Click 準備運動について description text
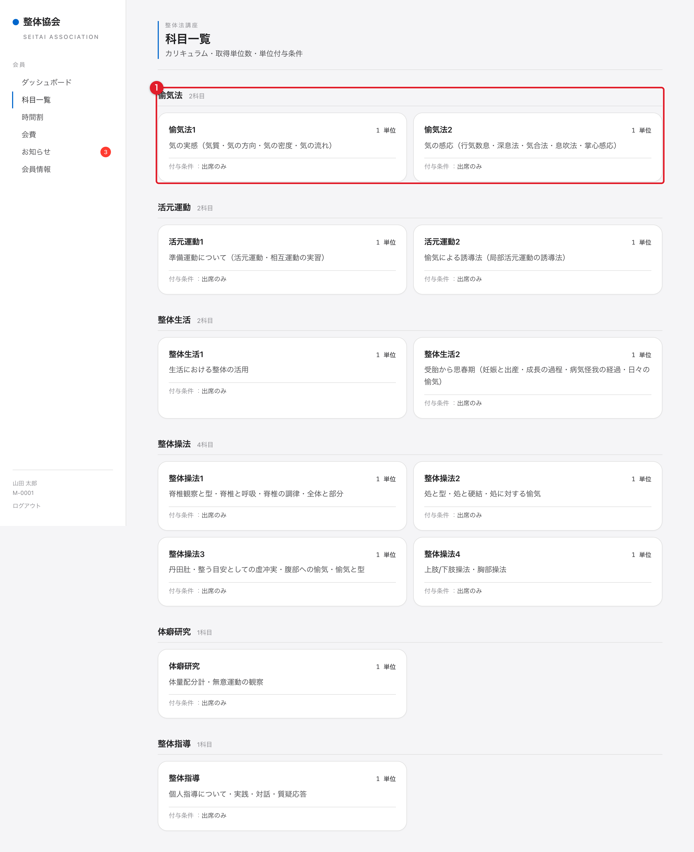Screen dimensions: 694x852 (x=247, y=257)
